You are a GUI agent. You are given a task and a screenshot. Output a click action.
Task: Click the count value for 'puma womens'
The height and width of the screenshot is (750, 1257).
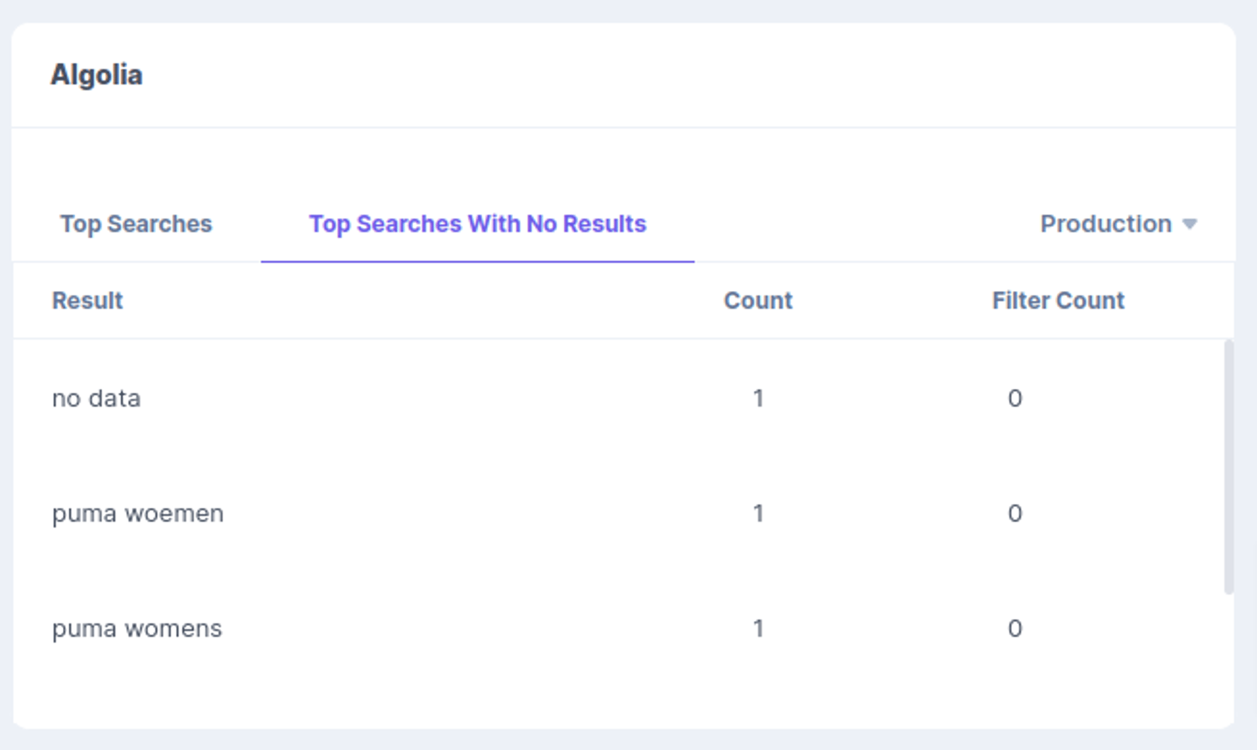(759, 628)
